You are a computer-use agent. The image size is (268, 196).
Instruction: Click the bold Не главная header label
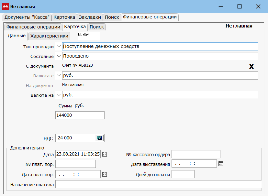[x=239, y=26]
